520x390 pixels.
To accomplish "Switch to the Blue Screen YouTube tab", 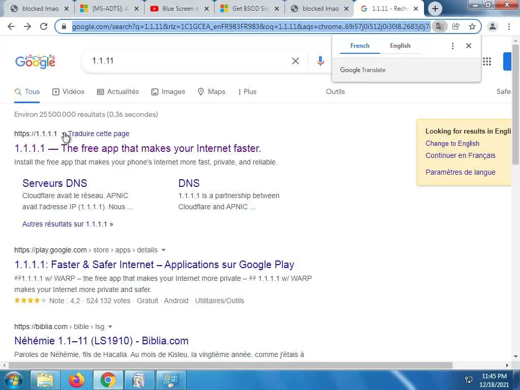I will point(179,9).
